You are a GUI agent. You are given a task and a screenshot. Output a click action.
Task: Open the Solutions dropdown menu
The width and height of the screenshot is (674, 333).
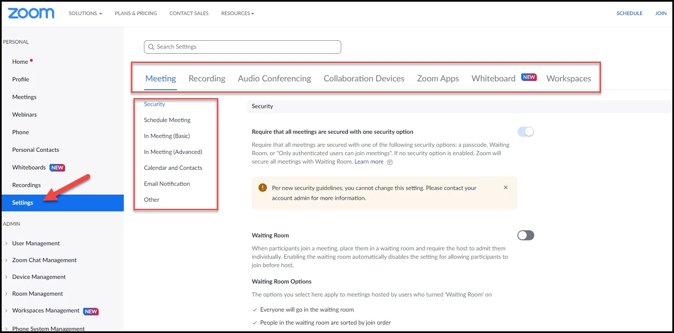[x=85, y=13]
